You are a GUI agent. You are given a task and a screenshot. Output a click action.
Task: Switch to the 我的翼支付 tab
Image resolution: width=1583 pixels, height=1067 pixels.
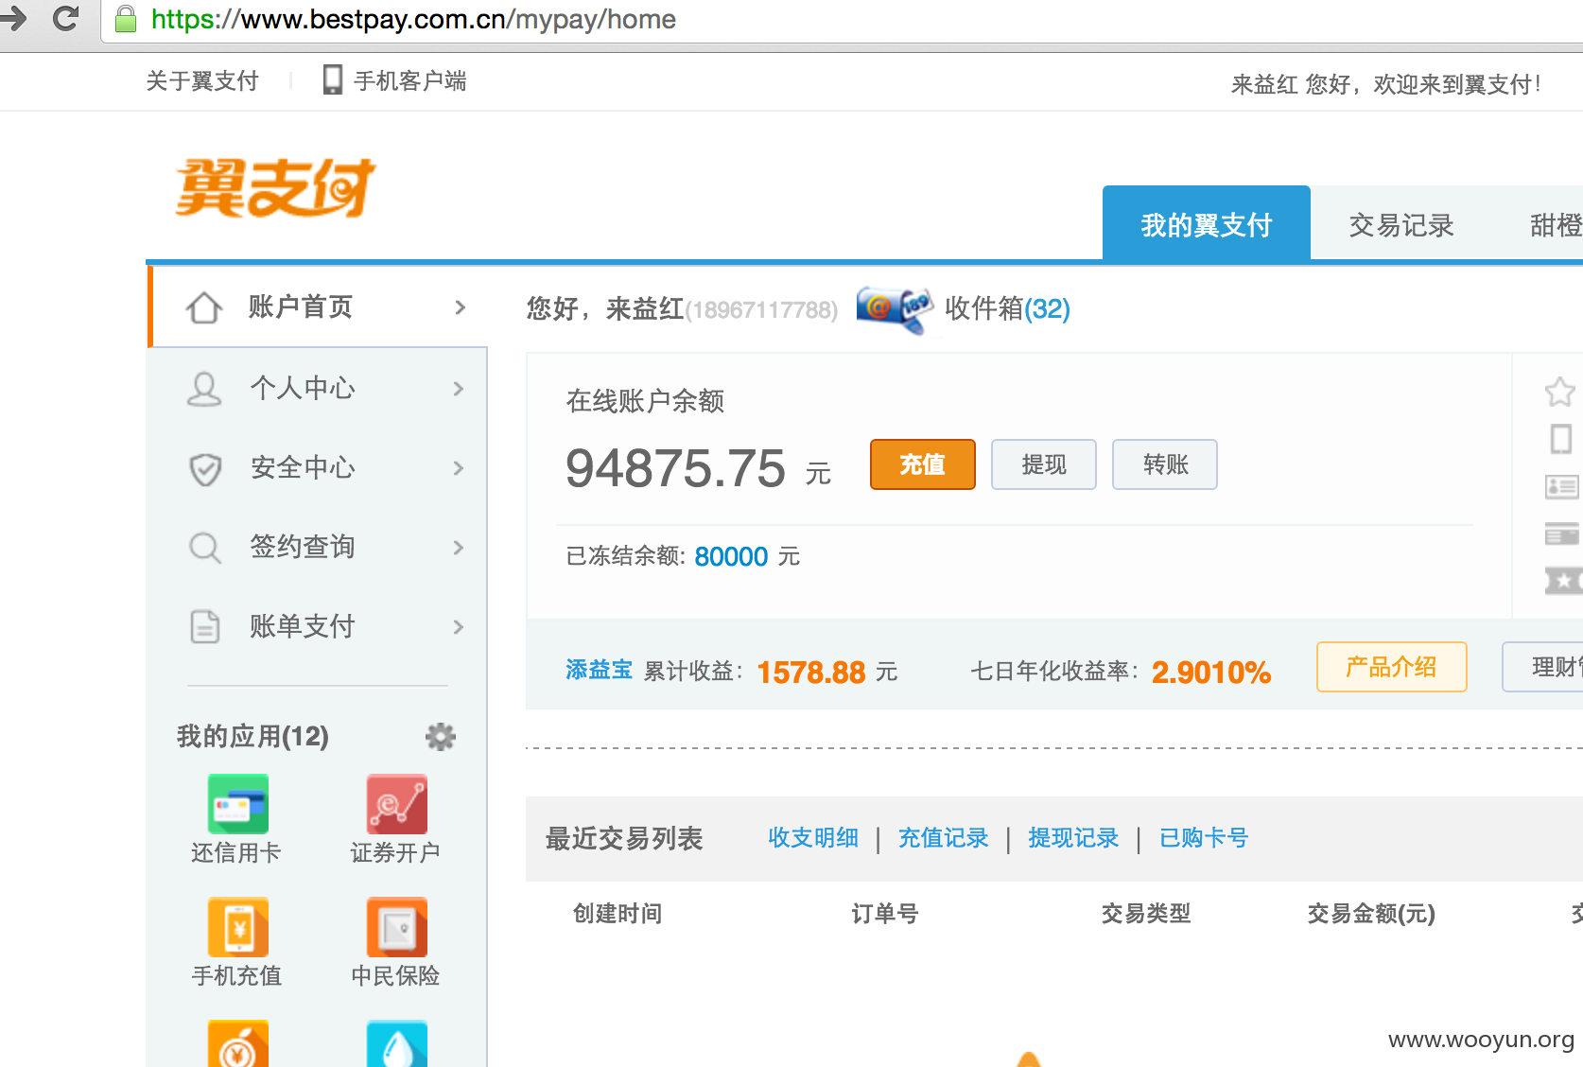coord(1207,223)
